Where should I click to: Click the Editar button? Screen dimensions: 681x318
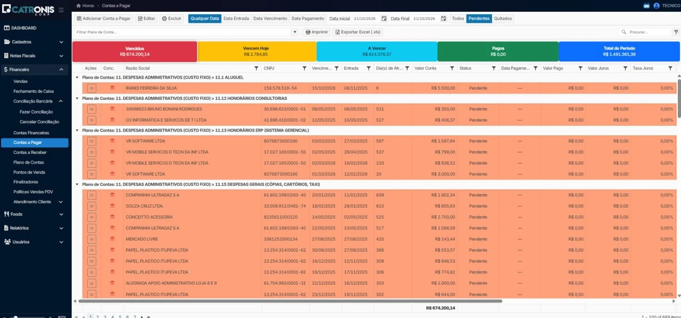point(146,19)
